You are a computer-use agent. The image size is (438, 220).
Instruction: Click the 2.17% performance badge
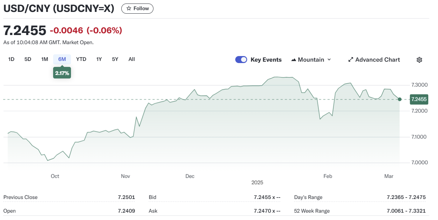[x=62, y=73]
